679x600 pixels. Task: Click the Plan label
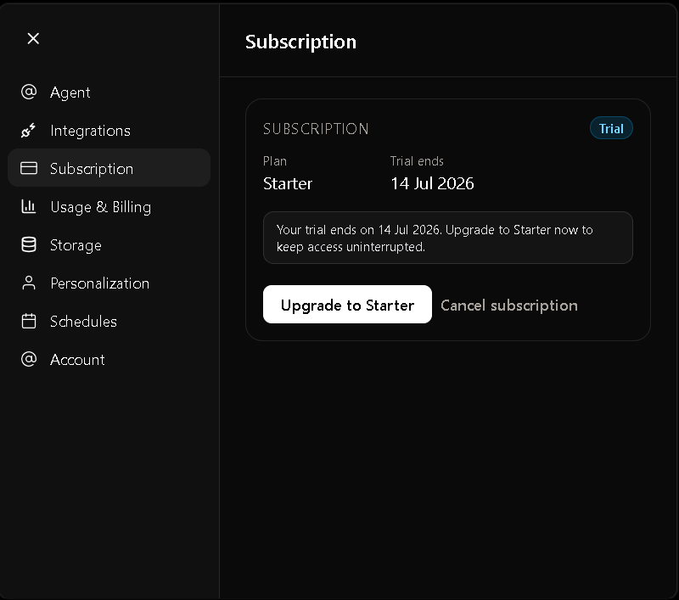pyautogui.click(x=274, y=161)
